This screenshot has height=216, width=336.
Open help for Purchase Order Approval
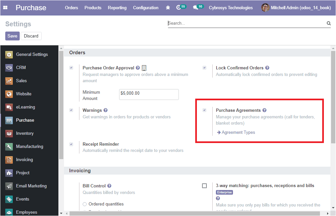click(138, 68)
